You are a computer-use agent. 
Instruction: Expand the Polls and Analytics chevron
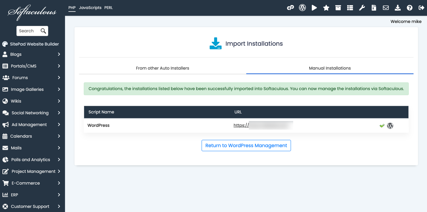point(59,160)
